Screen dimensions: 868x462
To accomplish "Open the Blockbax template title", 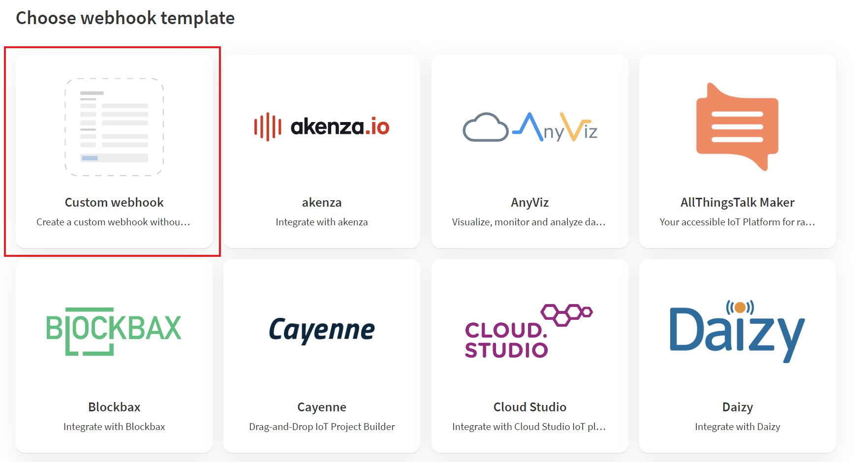I will 114,407.
